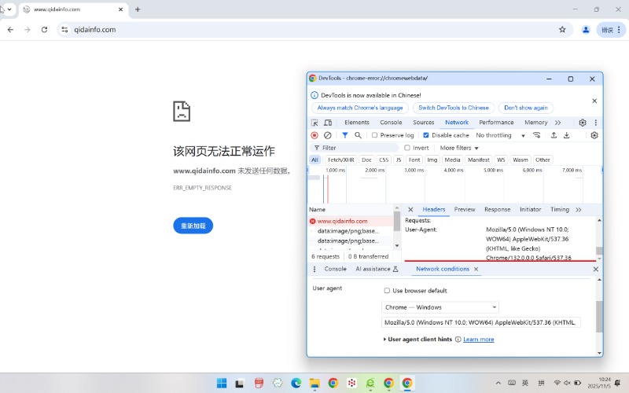This screenshot has height=393, width=629.
Task: Open the Response tab of the request
Action: click(x=497, y=210)
